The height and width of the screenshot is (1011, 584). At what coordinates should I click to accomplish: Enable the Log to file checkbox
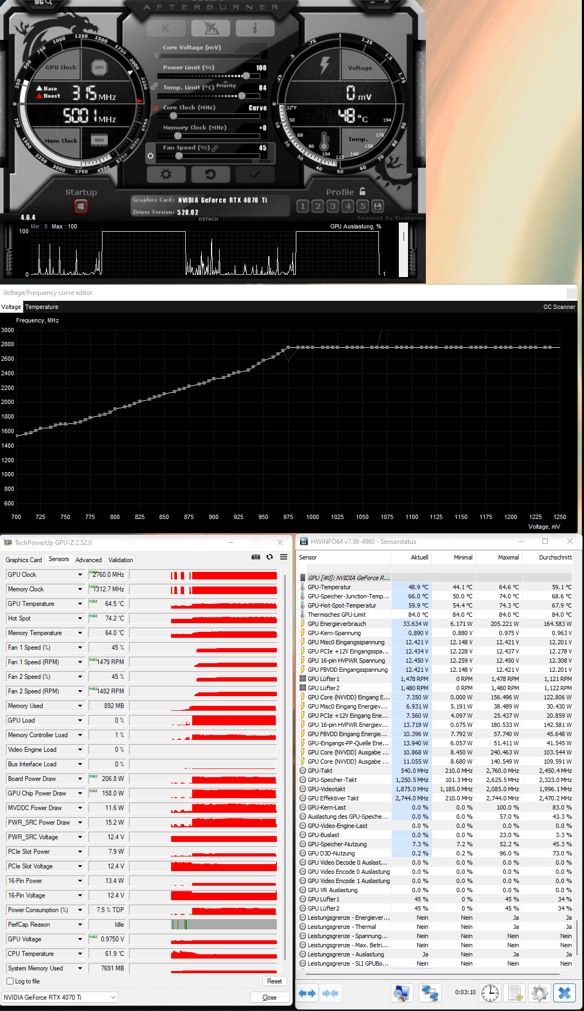(10, 981)
